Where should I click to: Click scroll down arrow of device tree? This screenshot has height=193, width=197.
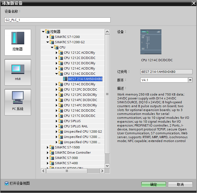click(x=107, y=166)
